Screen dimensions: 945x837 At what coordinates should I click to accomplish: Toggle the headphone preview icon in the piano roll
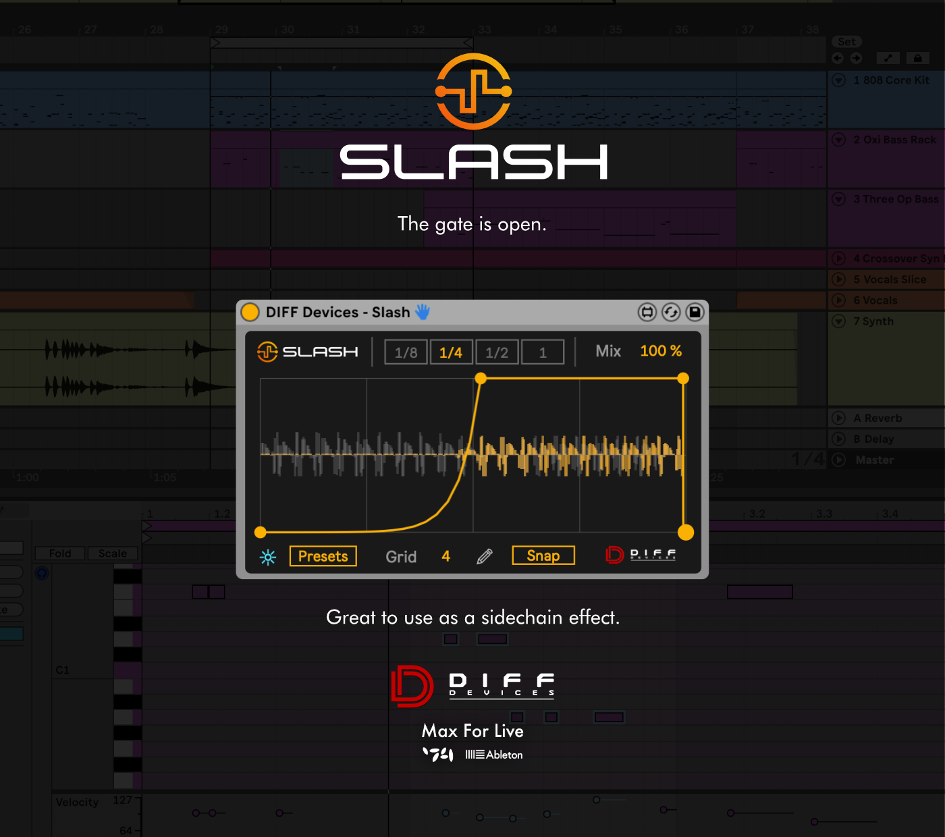coord(42,573)
